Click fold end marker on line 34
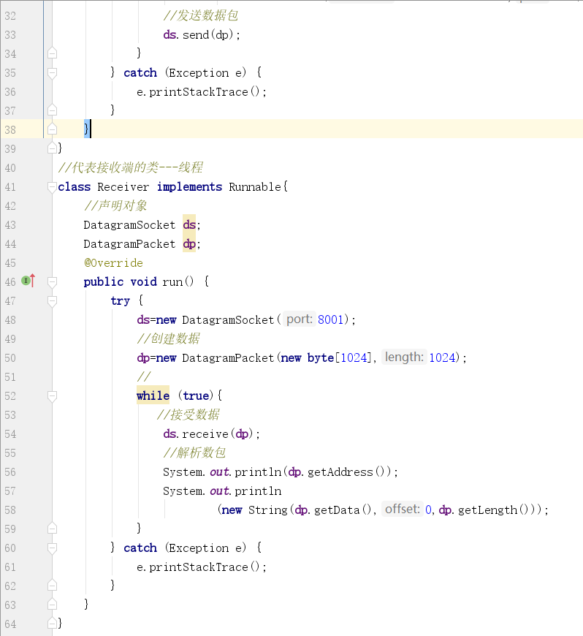This screenshot has height=636, width=583. 52,53
